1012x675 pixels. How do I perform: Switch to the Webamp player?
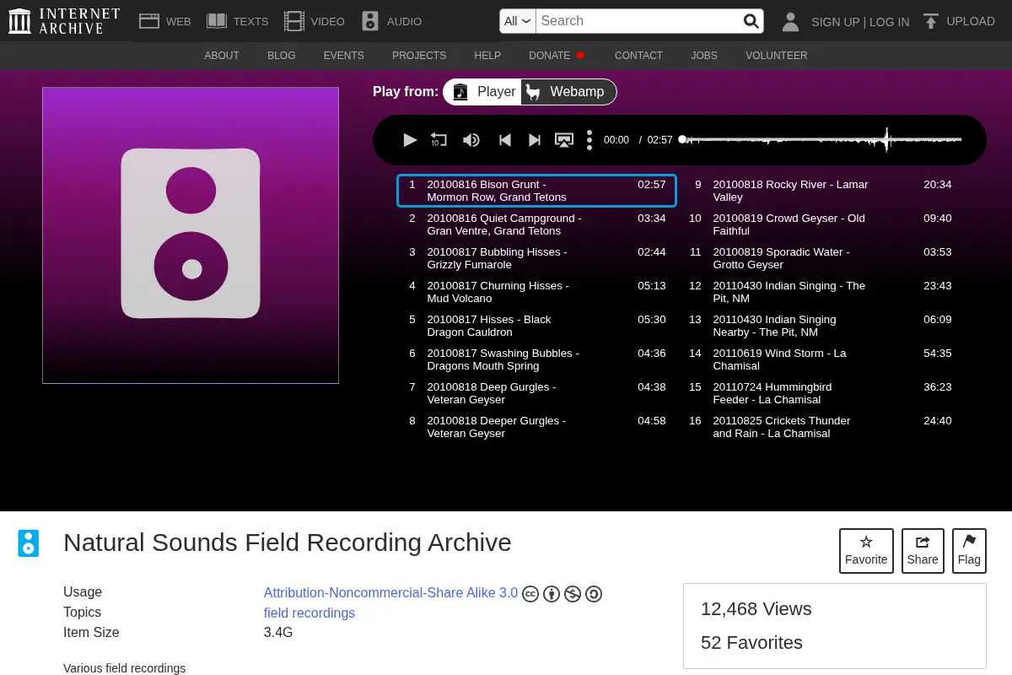pos(568,92)
